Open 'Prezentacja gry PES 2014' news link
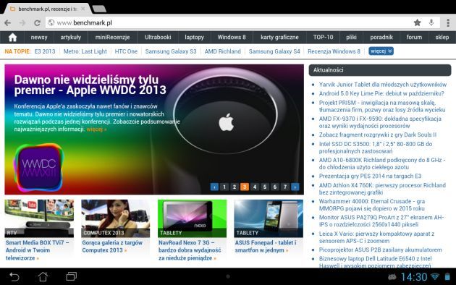Screen dimensions: 456x285 [x=370, y=176]
